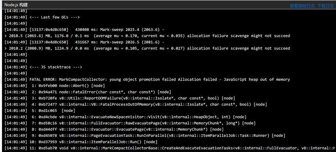Select the FATAL ERROR heap out of memory line

pyautogui.click(x=147, y=79)
